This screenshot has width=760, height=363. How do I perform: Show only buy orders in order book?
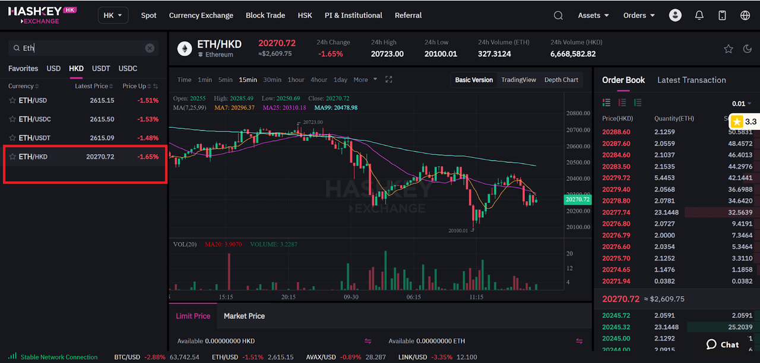[637, 103]
